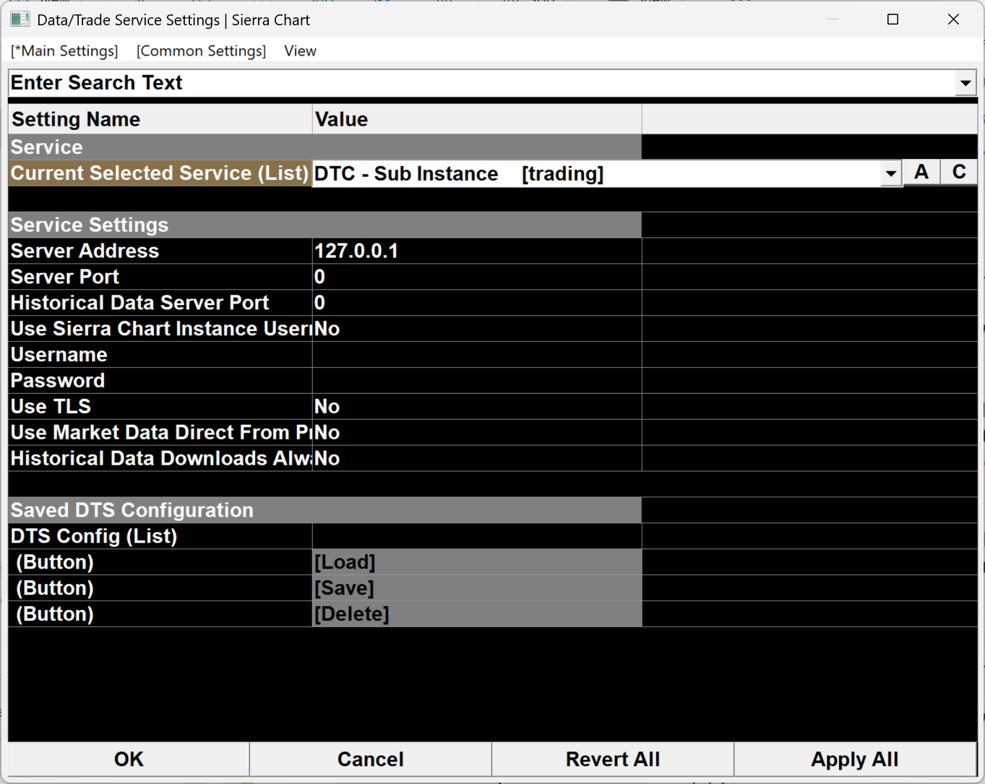The height and width of the screenshot is (784, 985).
Task: Select the Server Port setting label
Action: tap(160, 277)
